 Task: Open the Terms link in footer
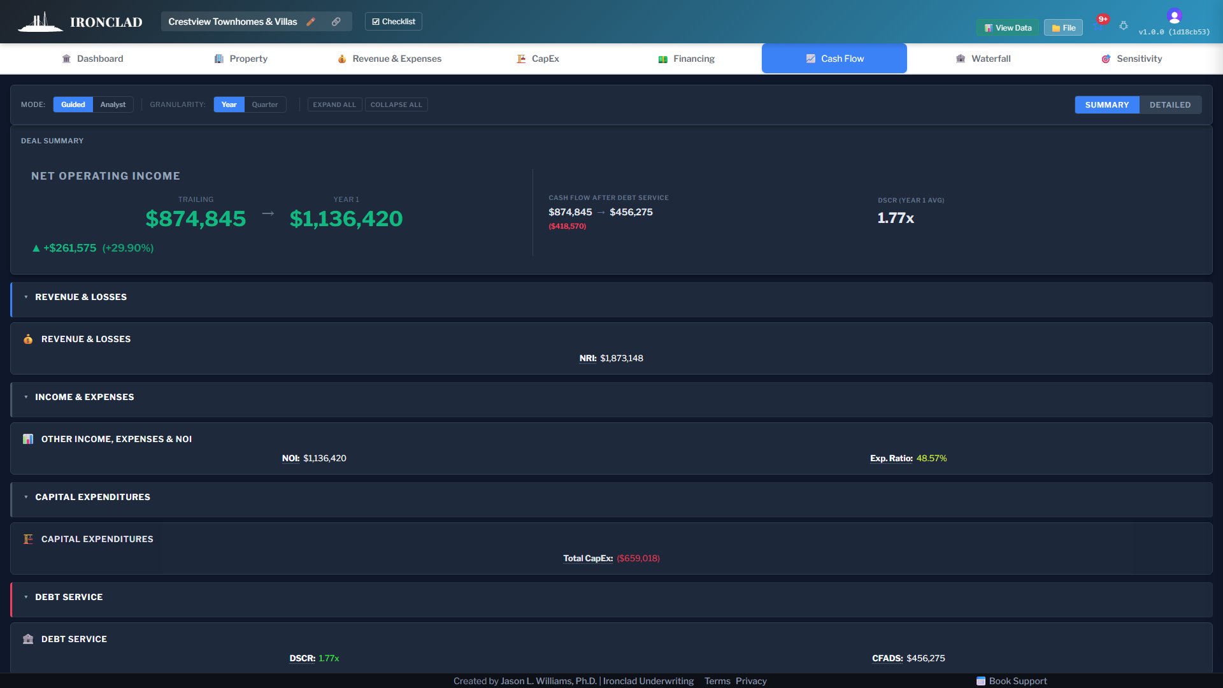717,681
